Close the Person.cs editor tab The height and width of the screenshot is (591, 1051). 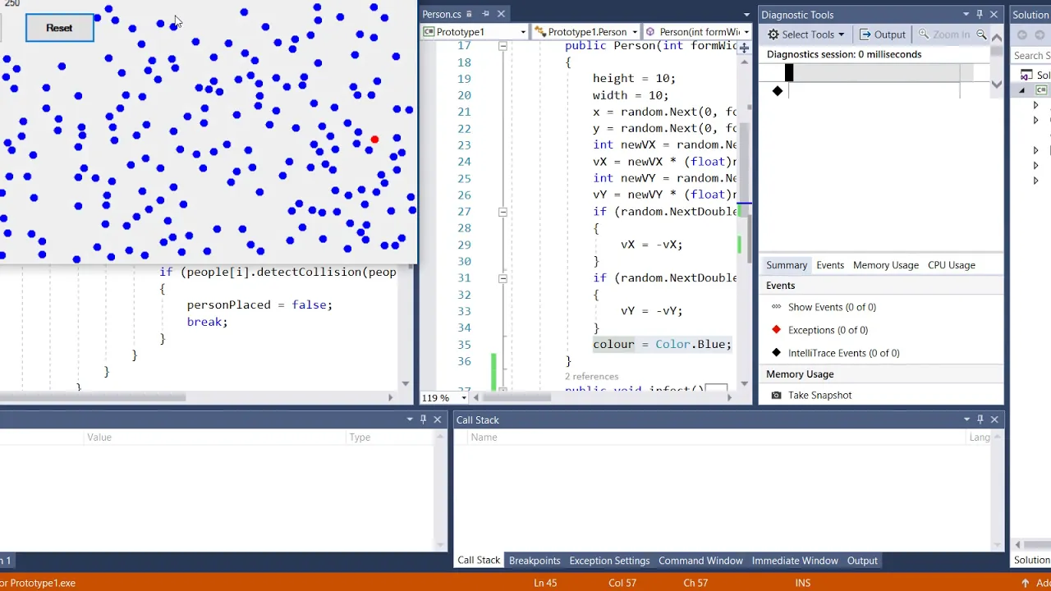tap(501, 14)
